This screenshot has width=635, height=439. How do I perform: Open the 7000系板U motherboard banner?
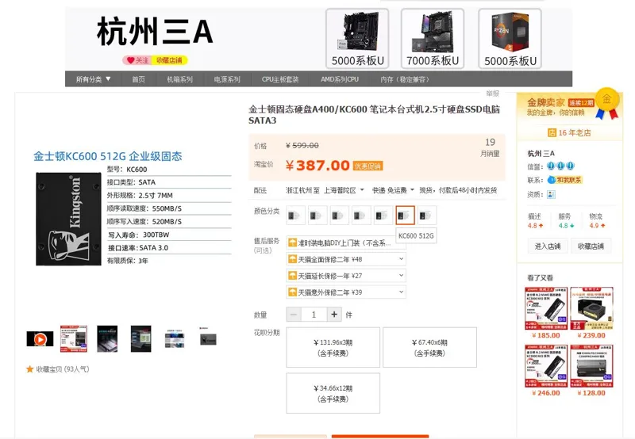tap(433, 39)
